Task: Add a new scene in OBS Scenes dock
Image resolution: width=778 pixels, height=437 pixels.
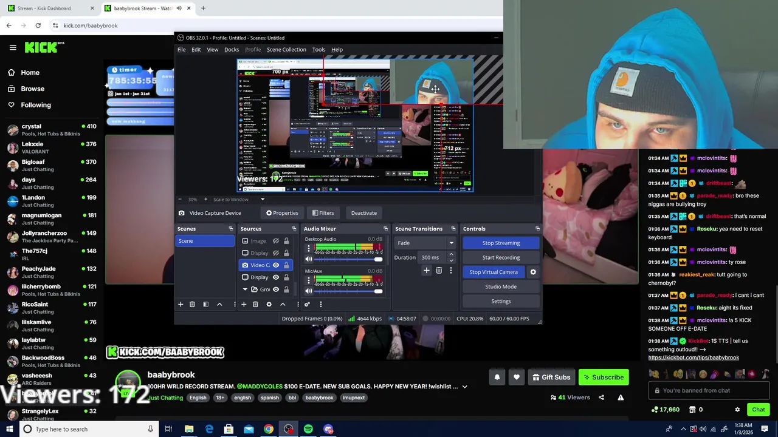Action: coord(181,304)
